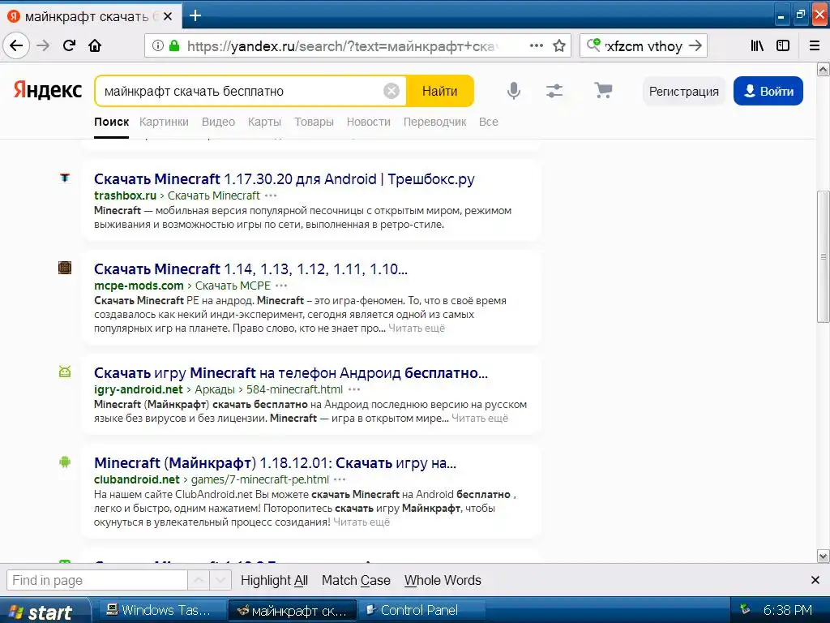This screenshot has height=623, width=830.
Task: Expand options dots next to clubandroid.net result
Action: 340,479
